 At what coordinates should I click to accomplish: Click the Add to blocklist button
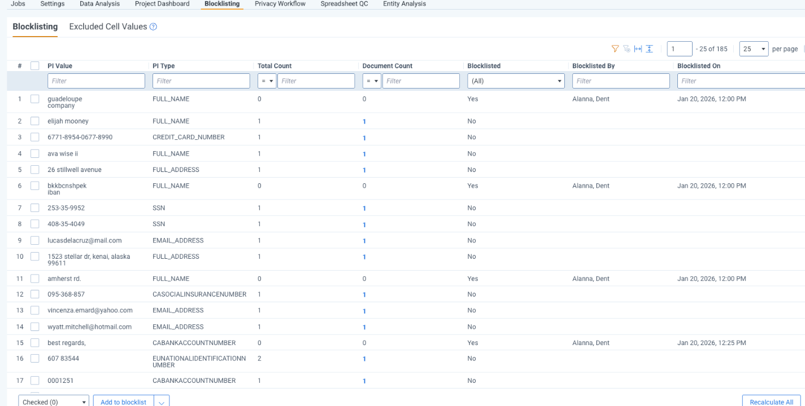tap(123, 401)
